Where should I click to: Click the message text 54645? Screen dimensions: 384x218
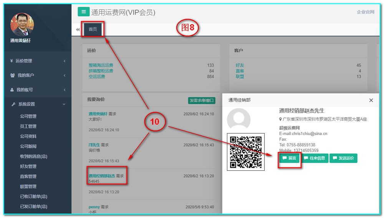[94, 181]
